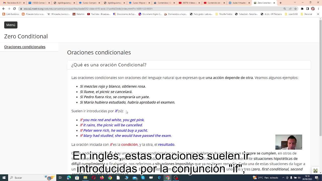Click the Chrome profile avatar

[313, 9]
